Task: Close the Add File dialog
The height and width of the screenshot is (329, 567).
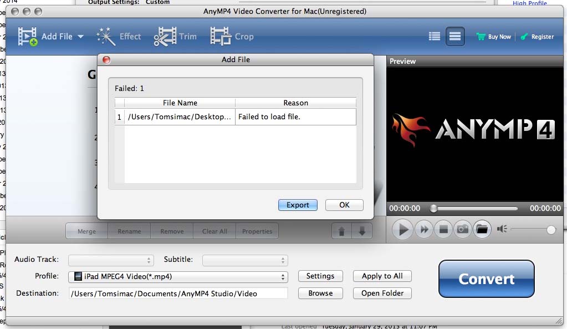Action: coord(106,60)
